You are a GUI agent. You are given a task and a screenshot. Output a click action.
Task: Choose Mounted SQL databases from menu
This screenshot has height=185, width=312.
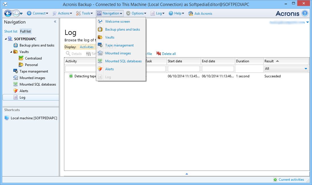121,61
